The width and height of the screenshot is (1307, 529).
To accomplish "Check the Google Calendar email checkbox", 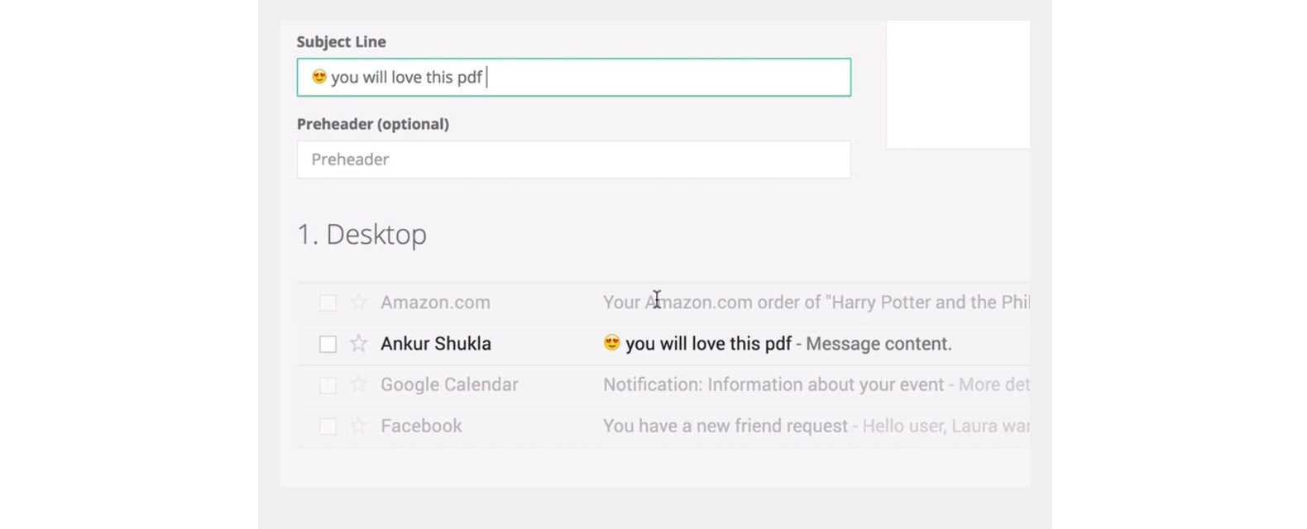I will click(x=328, y=385).
